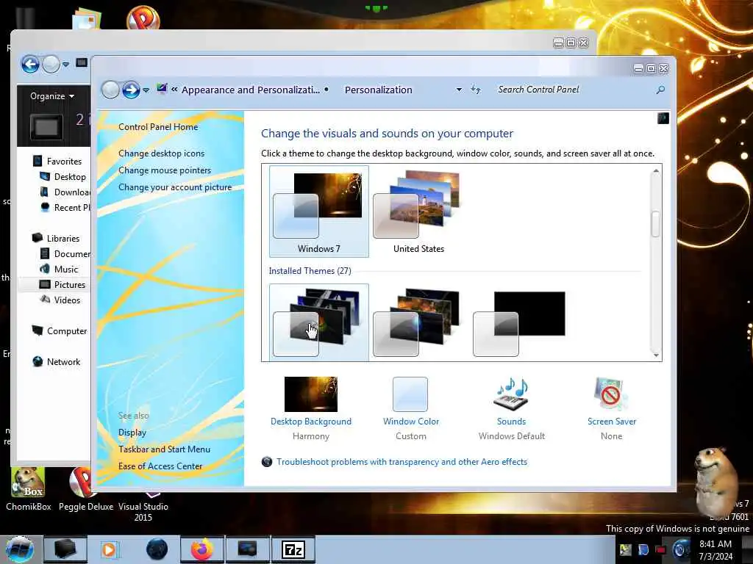Image resolution: width=753 pixels, height=564 pixels.
Task: Click the theme list scroll up arrow
Action: pos(656,170)
